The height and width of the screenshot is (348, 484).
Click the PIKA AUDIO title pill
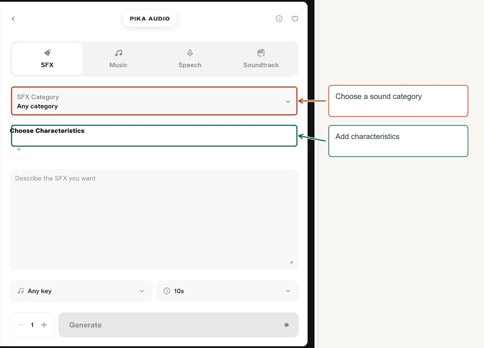coord(150,19)
